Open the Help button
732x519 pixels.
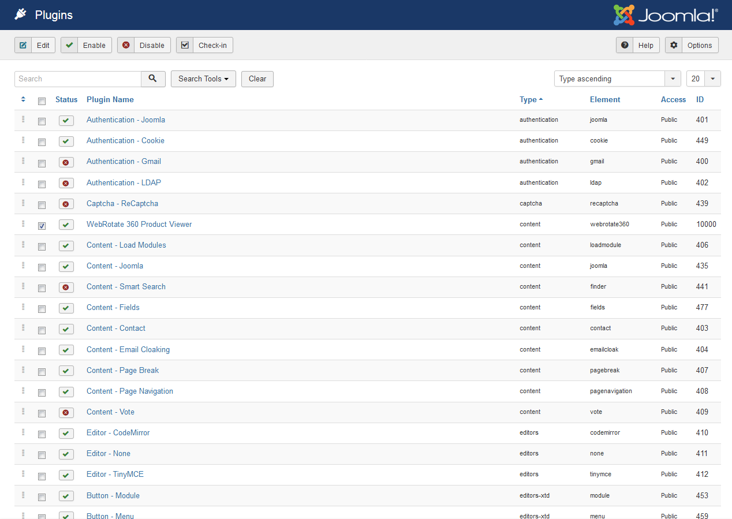[x=638, y=45]
